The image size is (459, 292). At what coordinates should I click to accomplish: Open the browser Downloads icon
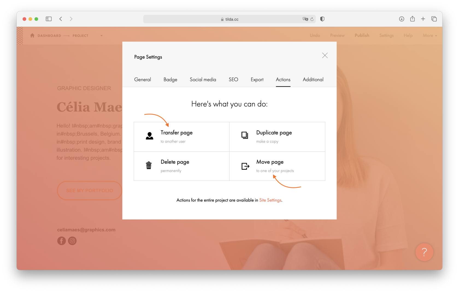click(x=402, y=19)
